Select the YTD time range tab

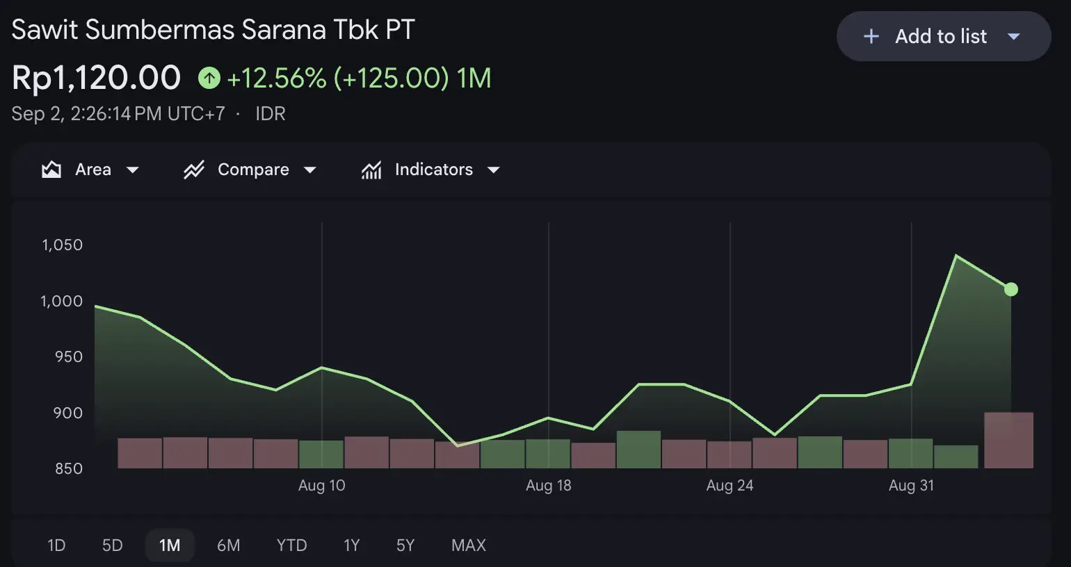point(291,545)
